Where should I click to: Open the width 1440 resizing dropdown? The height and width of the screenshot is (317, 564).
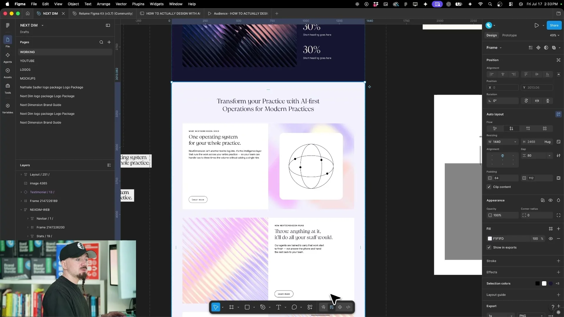click(515, 142)
